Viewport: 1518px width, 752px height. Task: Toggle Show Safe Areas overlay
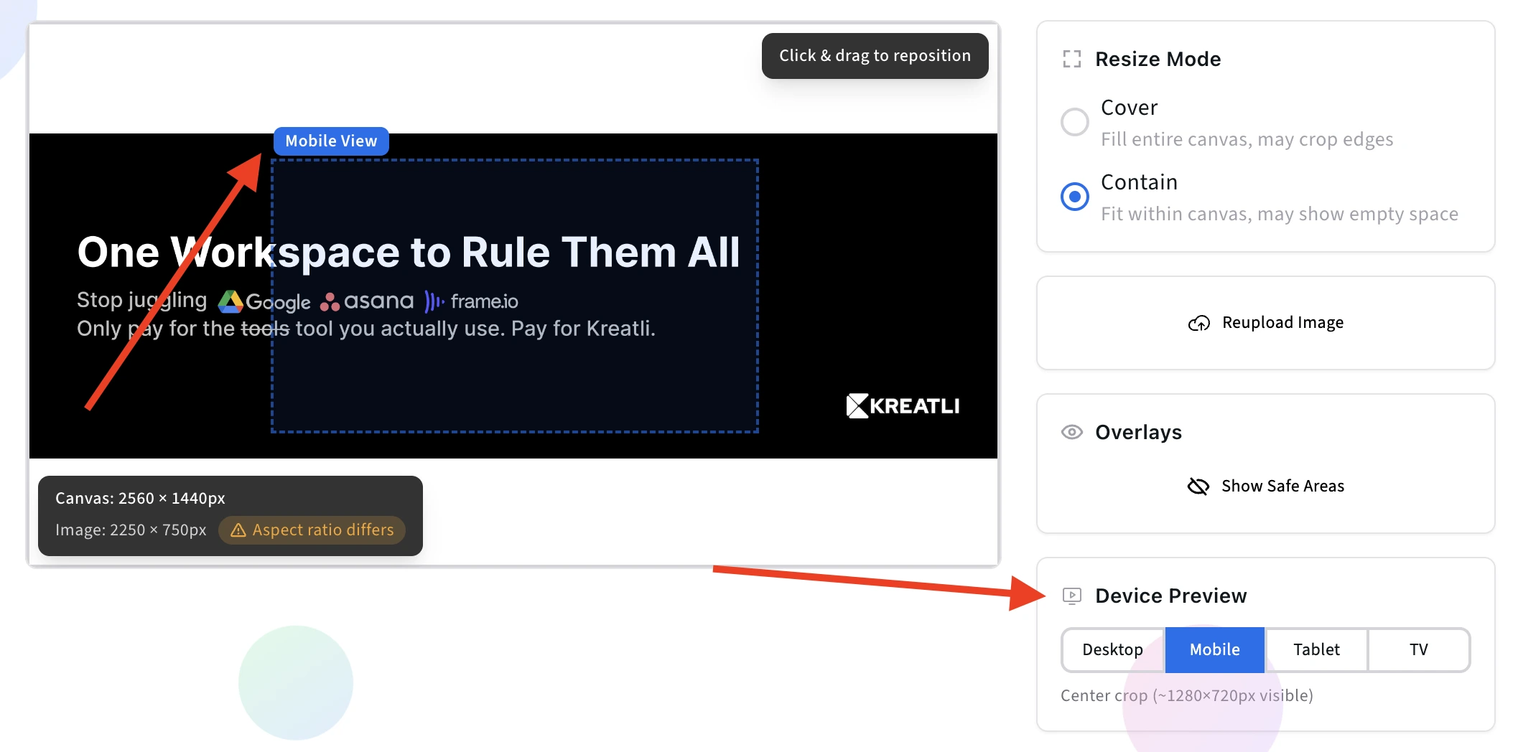(1265, 486)
